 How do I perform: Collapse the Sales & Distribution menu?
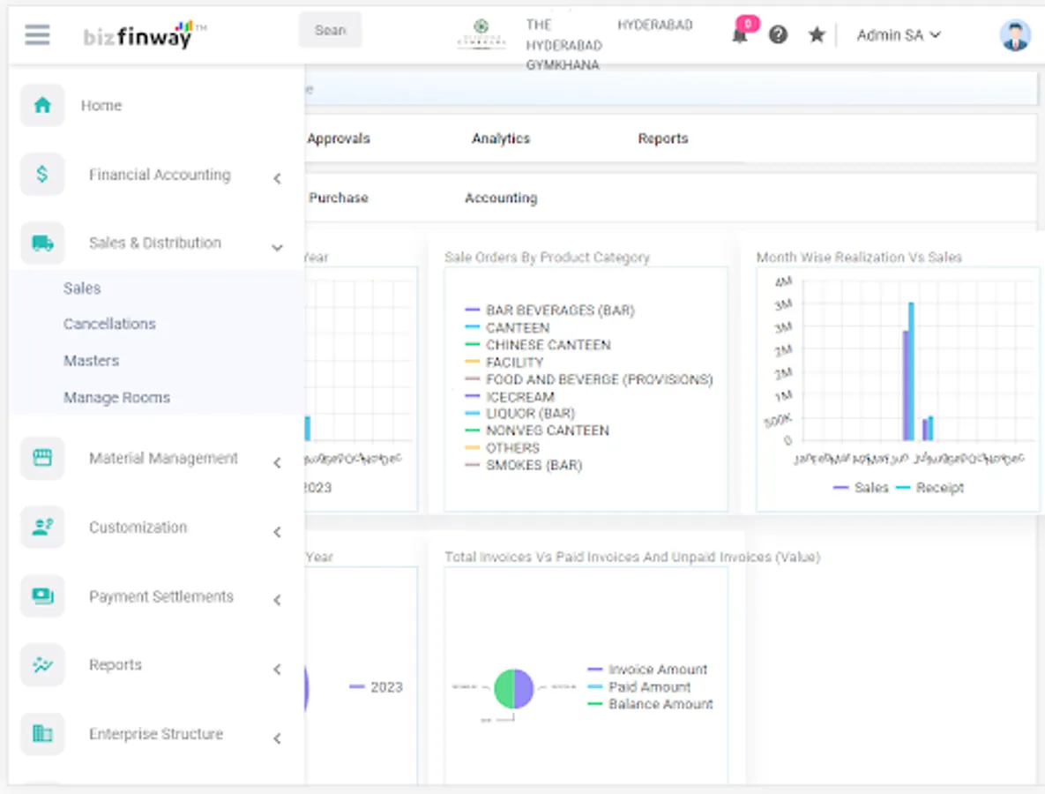click(x=277, y=247)
